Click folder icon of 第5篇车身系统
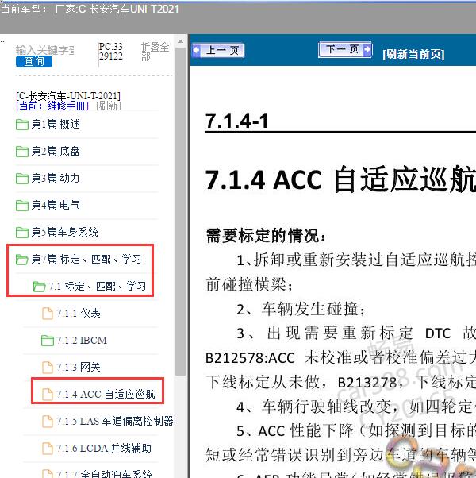476x478 pixels. (x=22, y=233)
